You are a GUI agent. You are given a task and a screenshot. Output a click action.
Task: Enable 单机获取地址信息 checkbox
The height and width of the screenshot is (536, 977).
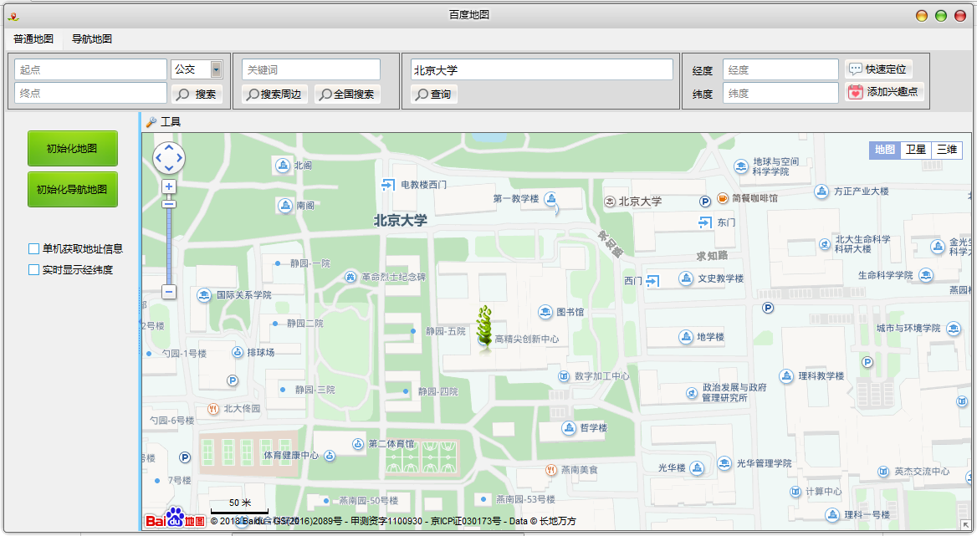(34, 249)
